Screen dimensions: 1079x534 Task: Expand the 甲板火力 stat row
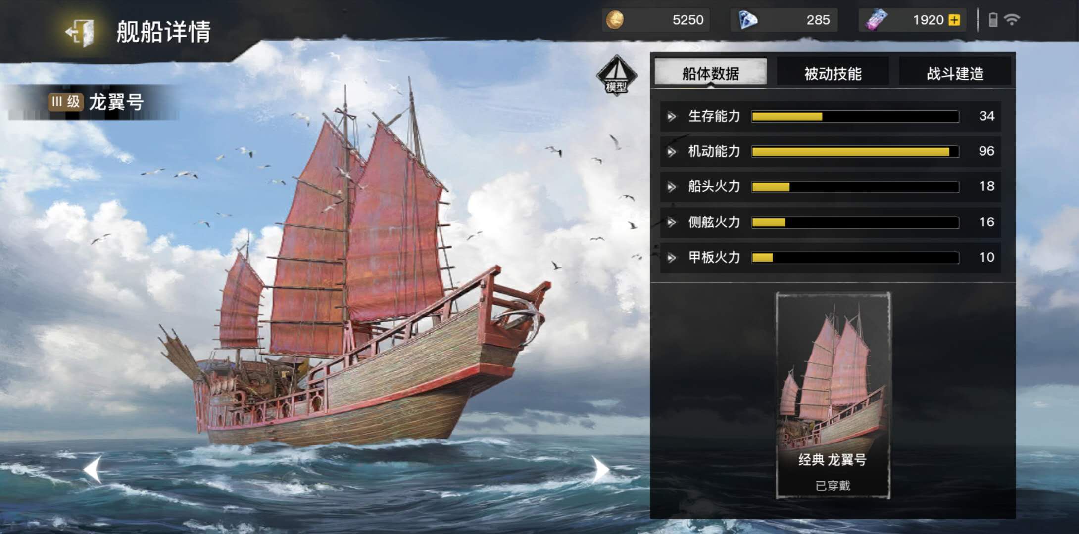tap(830, 257)
